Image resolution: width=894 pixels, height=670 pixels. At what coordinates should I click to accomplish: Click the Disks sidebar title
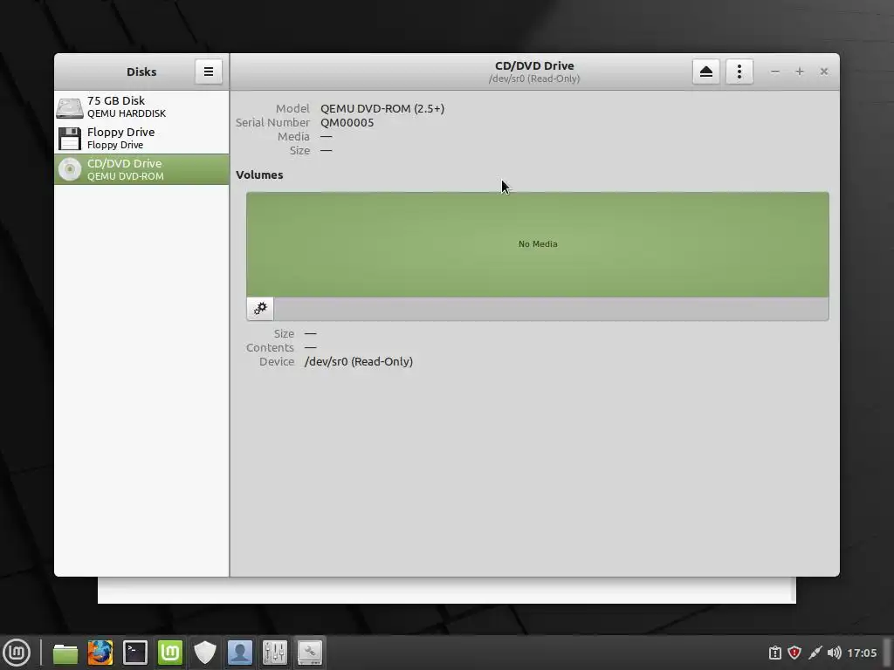point(141,72)
